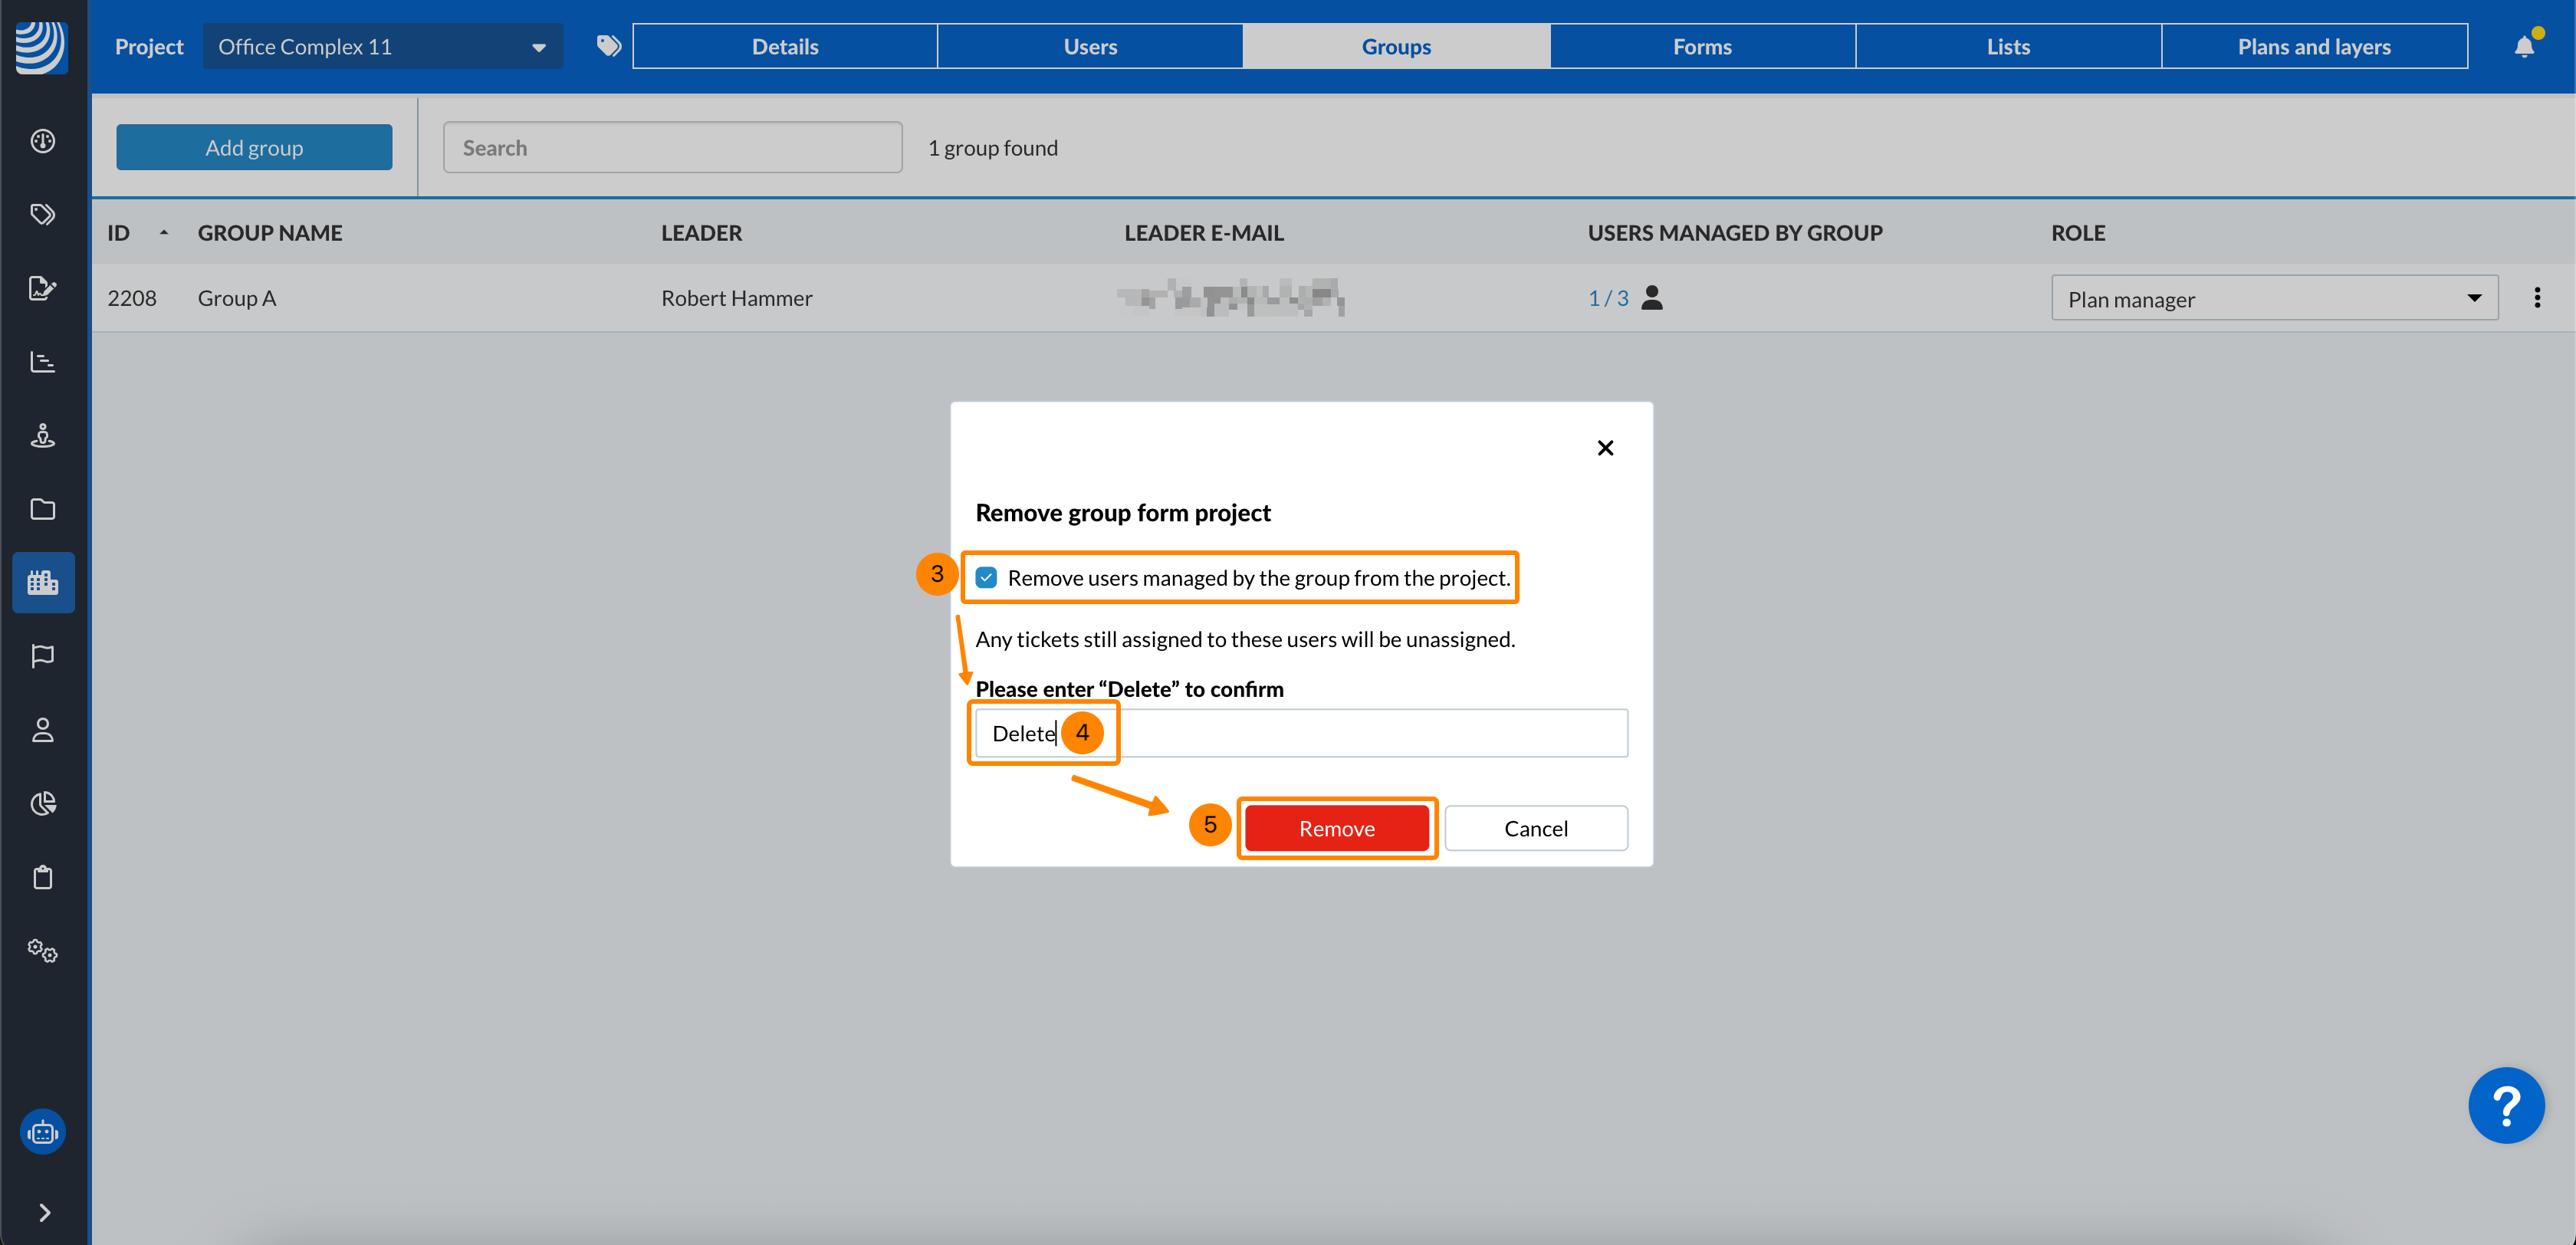
Task: Expand the Plan manager role dropdown
Action: coord(2273,299)
